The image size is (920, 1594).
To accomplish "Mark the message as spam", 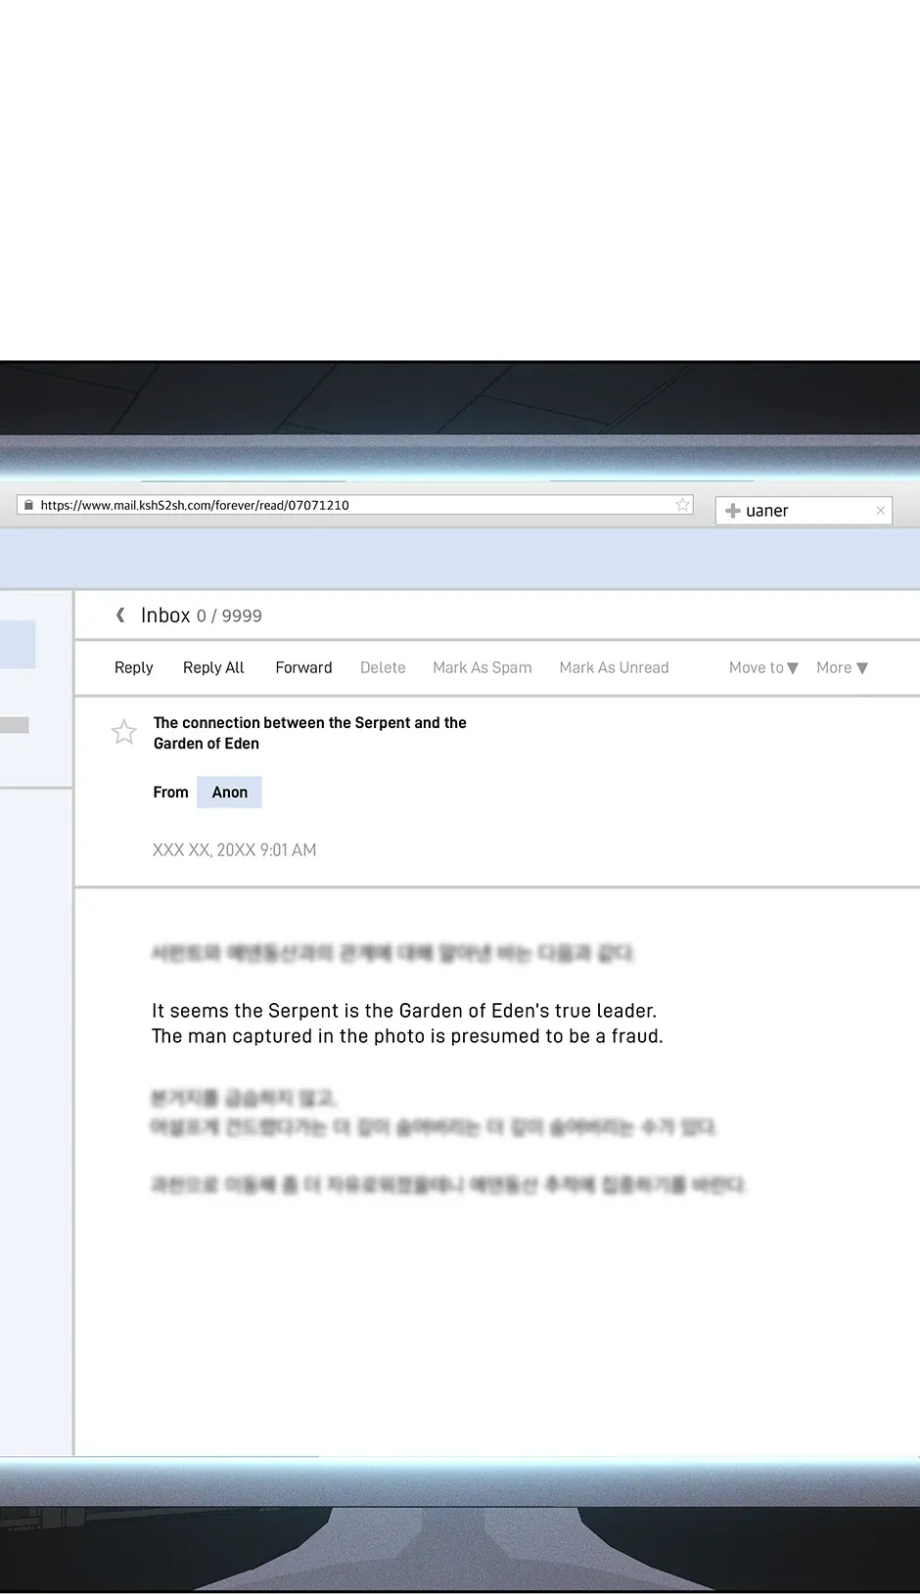I will pyautogui.click(x=483, y=667).
